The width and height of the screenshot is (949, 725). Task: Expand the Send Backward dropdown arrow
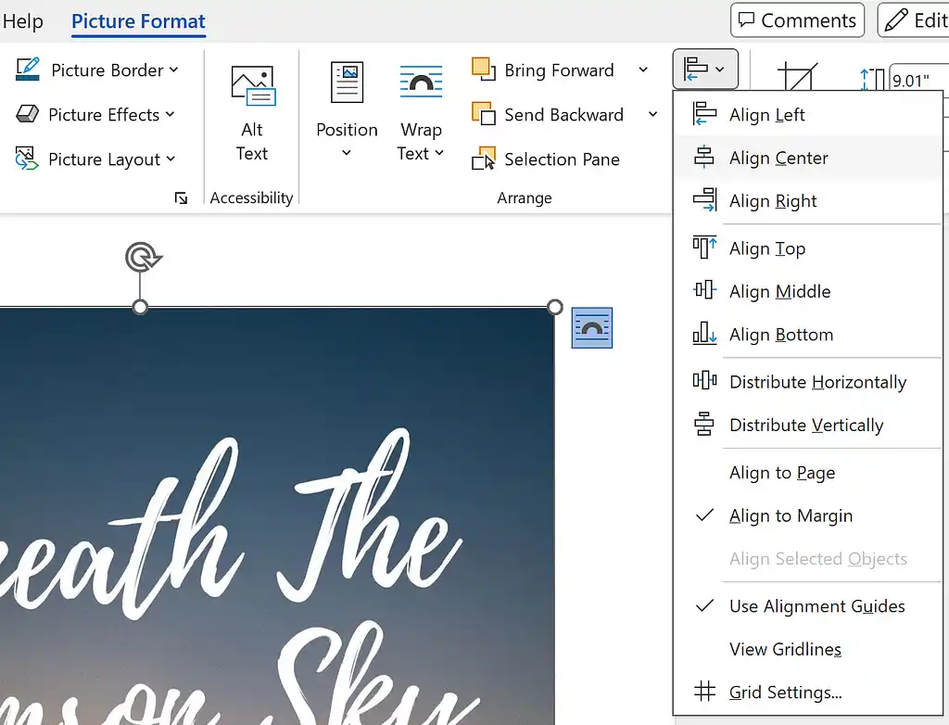pyautogui.click(x=653, y=114)
